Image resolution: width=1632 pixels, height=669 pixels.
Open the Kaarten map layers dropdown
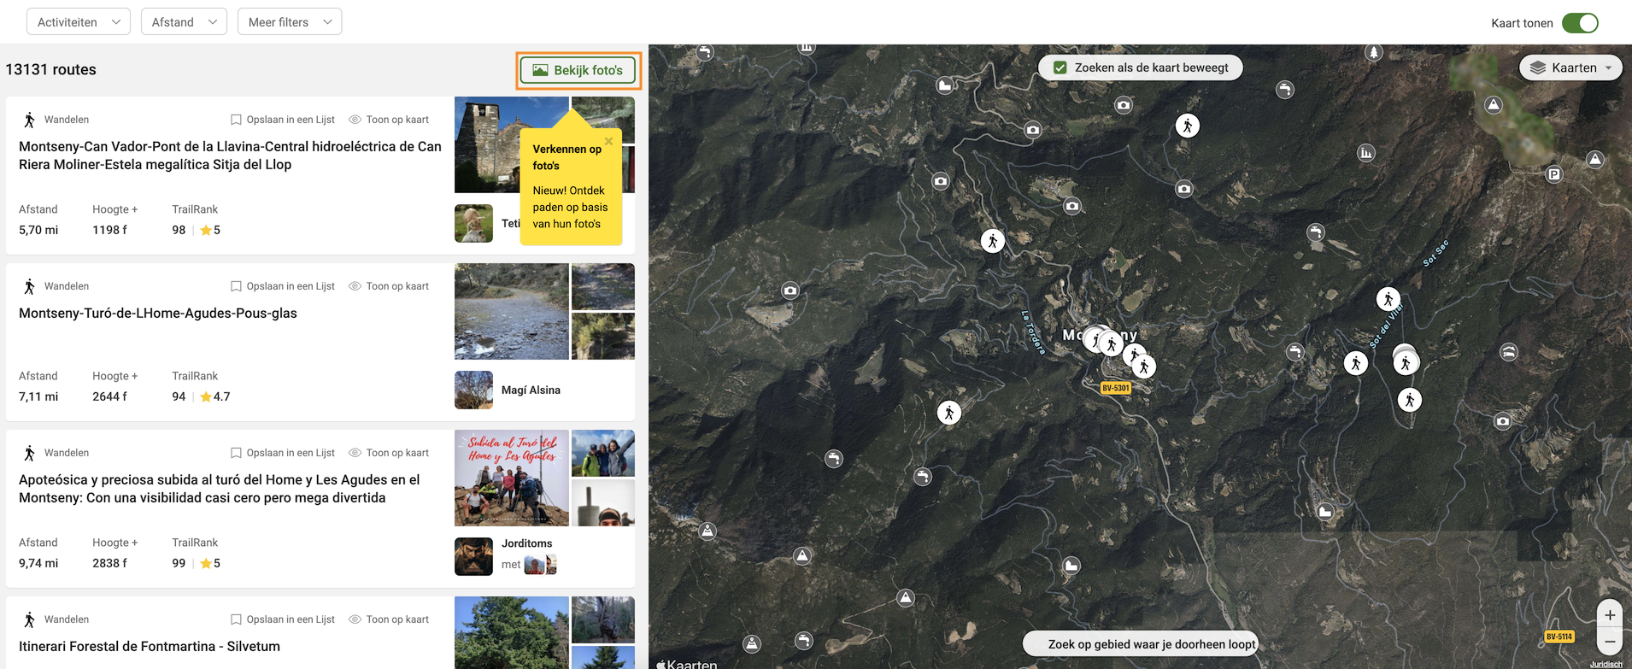(1570, 67)
